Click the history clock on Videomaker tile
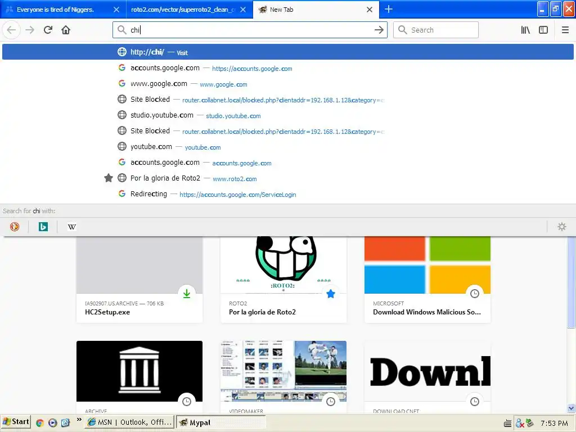The width and height of the screenshot is (576, 432). click(x=331, y=402)
